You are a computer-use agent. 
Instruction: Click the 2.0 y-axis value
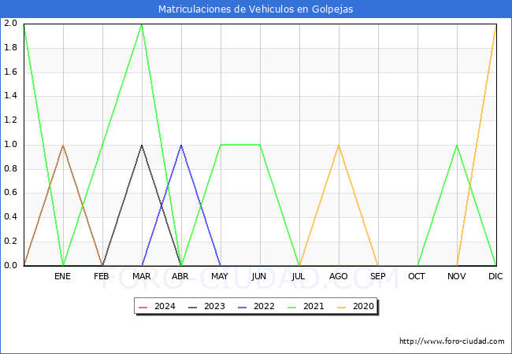(x=10, y=24)
